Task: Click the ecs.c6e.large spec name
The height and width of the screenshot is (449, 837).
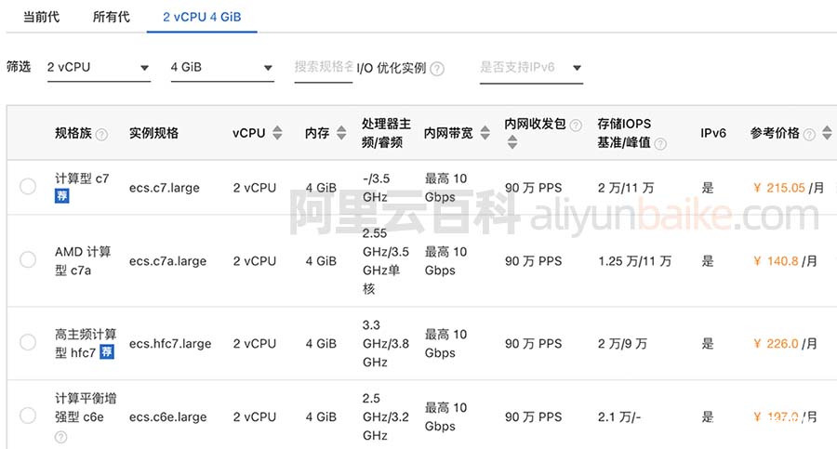Action: pos(167,417)
